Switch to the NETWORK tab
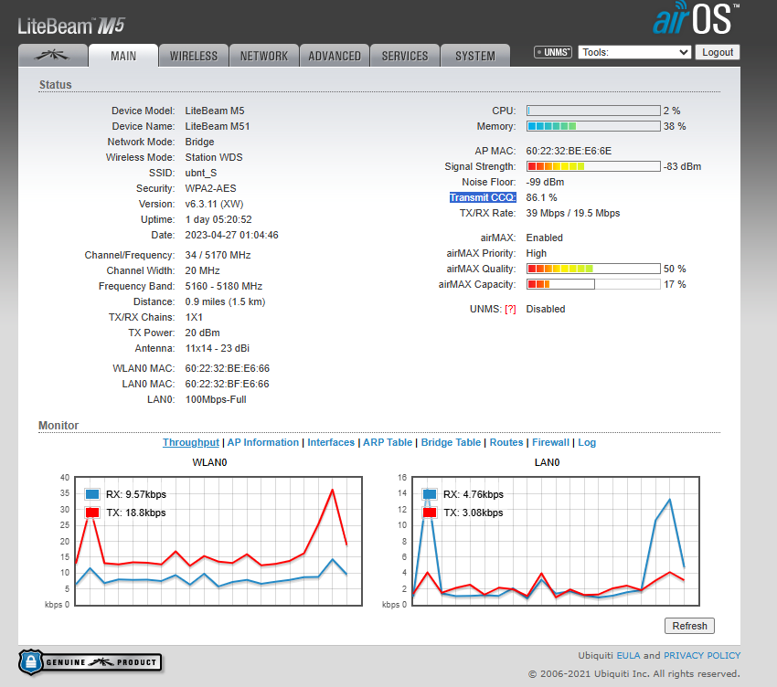The image size is (777, 687). (x=264, y=56)
